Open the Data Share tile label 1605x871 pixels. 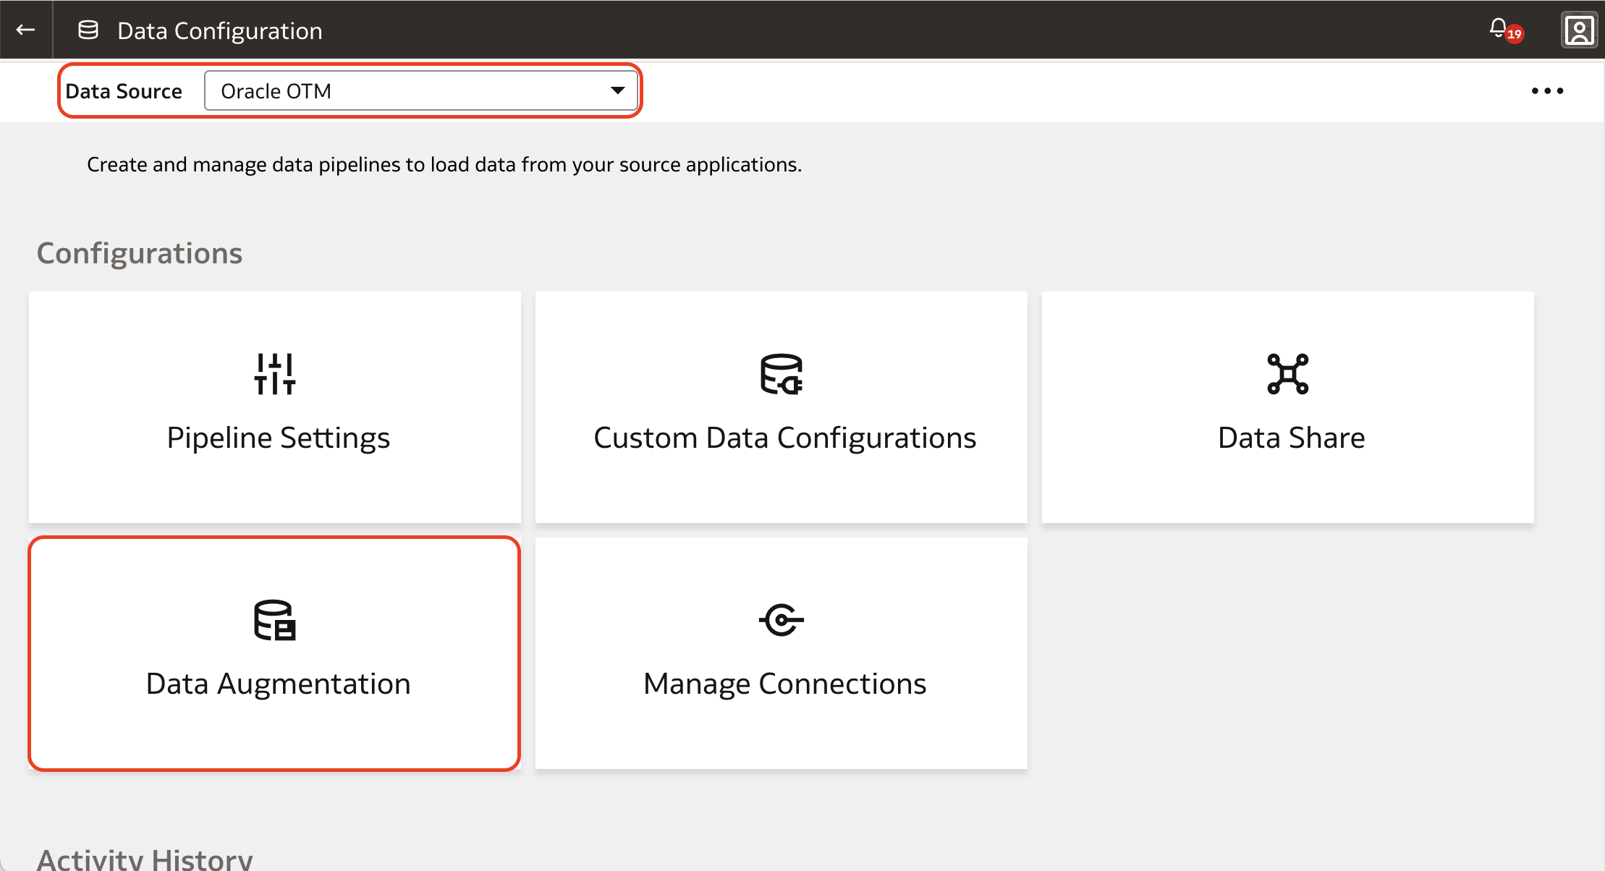click(1291, 438)
